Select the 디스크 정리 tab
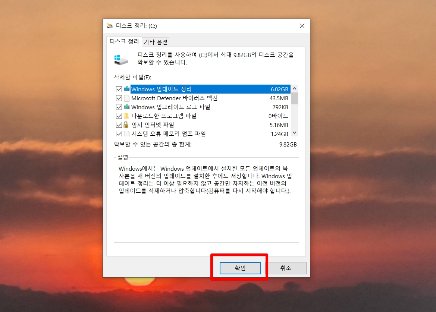436x312 pixels. point(124,41)
